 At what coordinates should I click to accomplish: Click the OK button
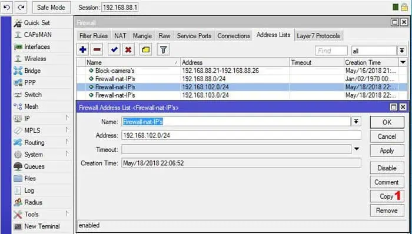pyautogui.click(x=387, y=122)
